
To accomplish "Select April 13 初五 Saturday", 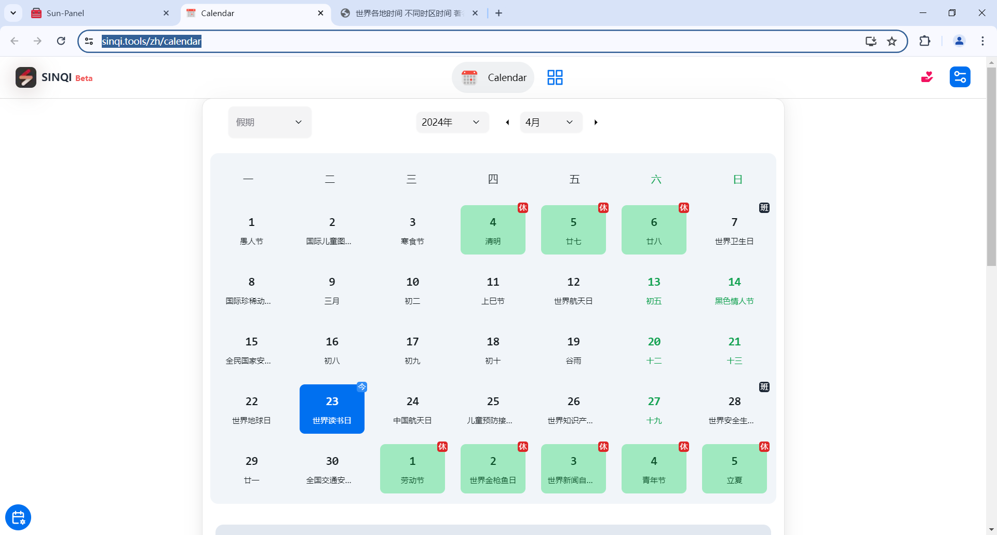I will click(654, 290).
